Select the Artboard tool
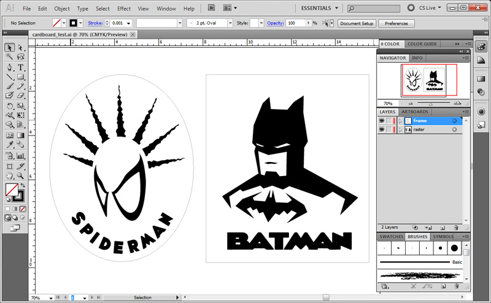This screenshot has height=303, width=491. (x=9, y=166)
